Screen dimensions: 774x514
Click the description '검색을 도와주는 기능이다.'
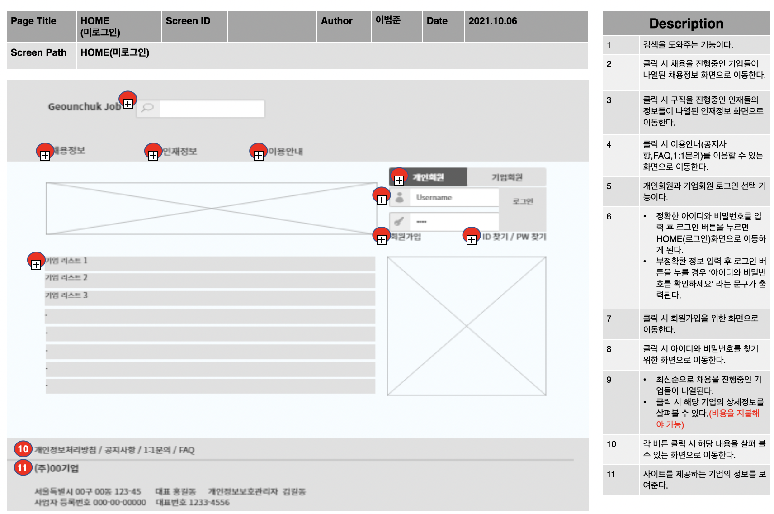point(688,45)
